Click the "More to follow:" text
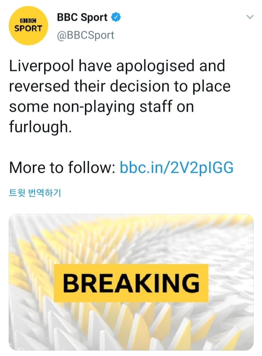 tap(62, 168)
